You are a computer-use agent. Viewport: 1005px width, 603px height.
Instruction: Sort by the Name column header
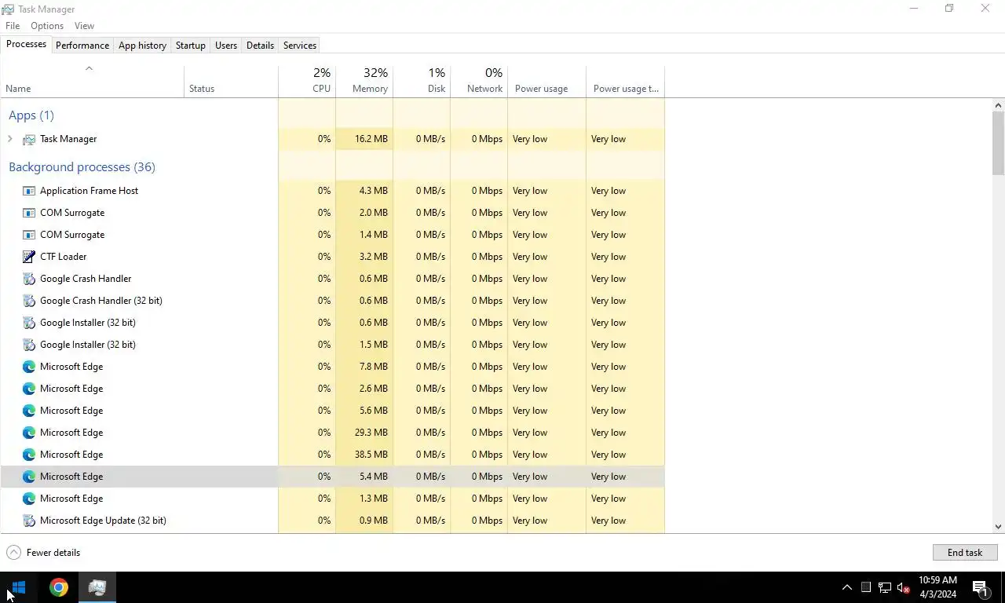(92, 81)
